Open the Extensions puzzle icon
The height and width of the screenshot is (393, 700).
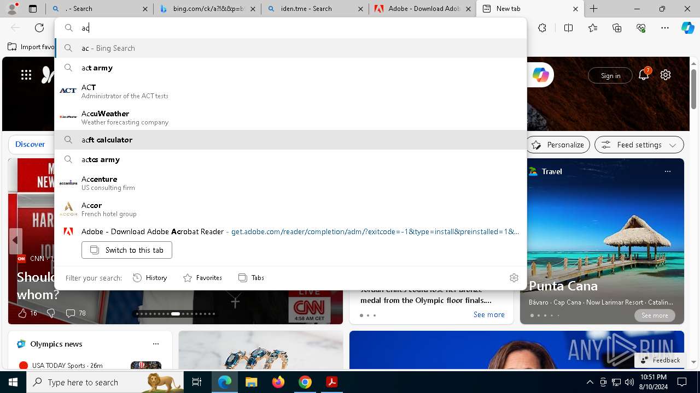(542, 28)
